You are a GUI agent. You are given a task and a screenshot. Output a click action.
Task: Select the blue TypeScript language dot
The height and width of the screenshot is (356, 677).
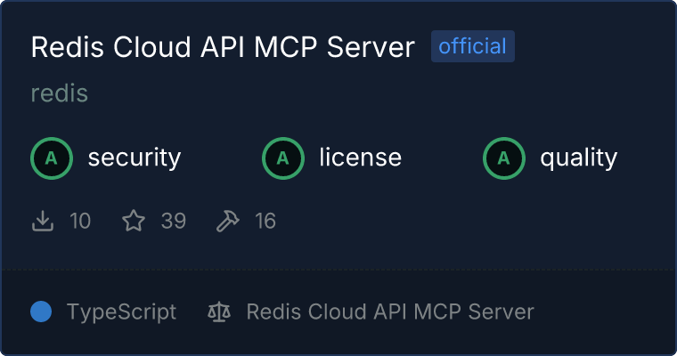click(41, 311)
